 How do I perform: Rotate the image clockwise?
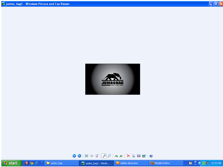click(116, 156)
